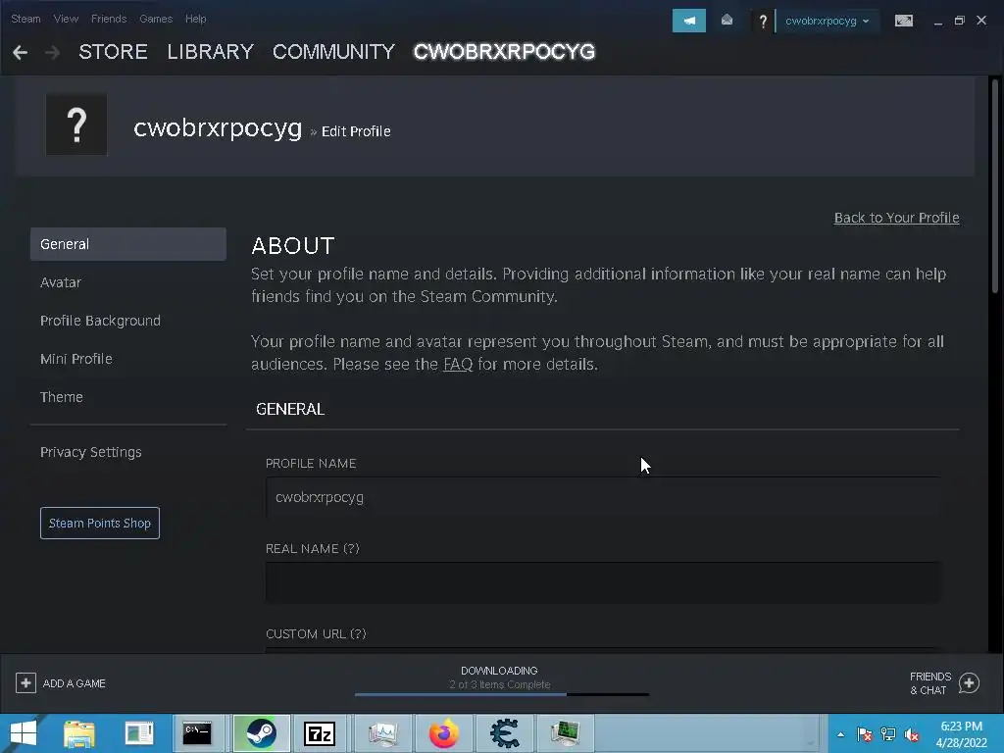Open Cheat Engine taskbar icon
The width and height of the screenshot is (1004, 753).
(505, 733)
